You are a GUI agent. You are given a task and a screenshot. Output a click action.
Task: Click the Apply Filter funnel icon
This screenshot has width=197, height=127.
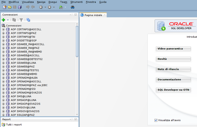(21, 20)
